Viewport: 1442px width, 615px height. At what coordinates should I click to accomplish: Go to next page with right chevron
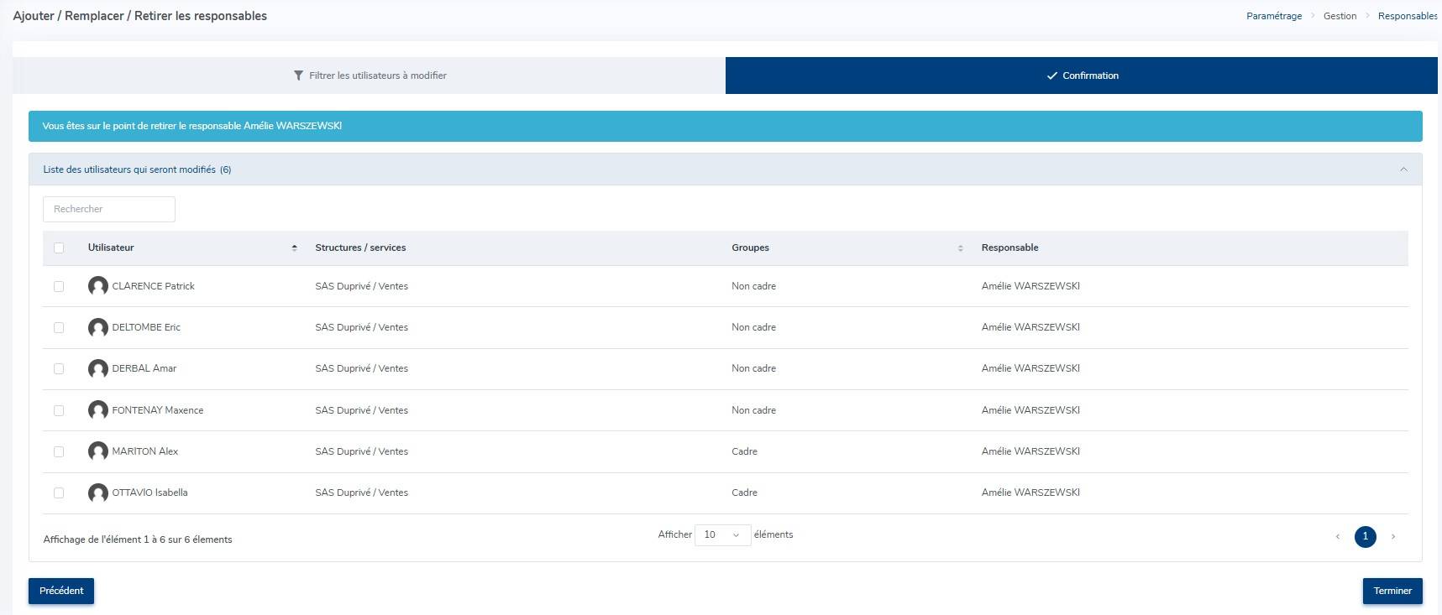(x=1393, y=537)
